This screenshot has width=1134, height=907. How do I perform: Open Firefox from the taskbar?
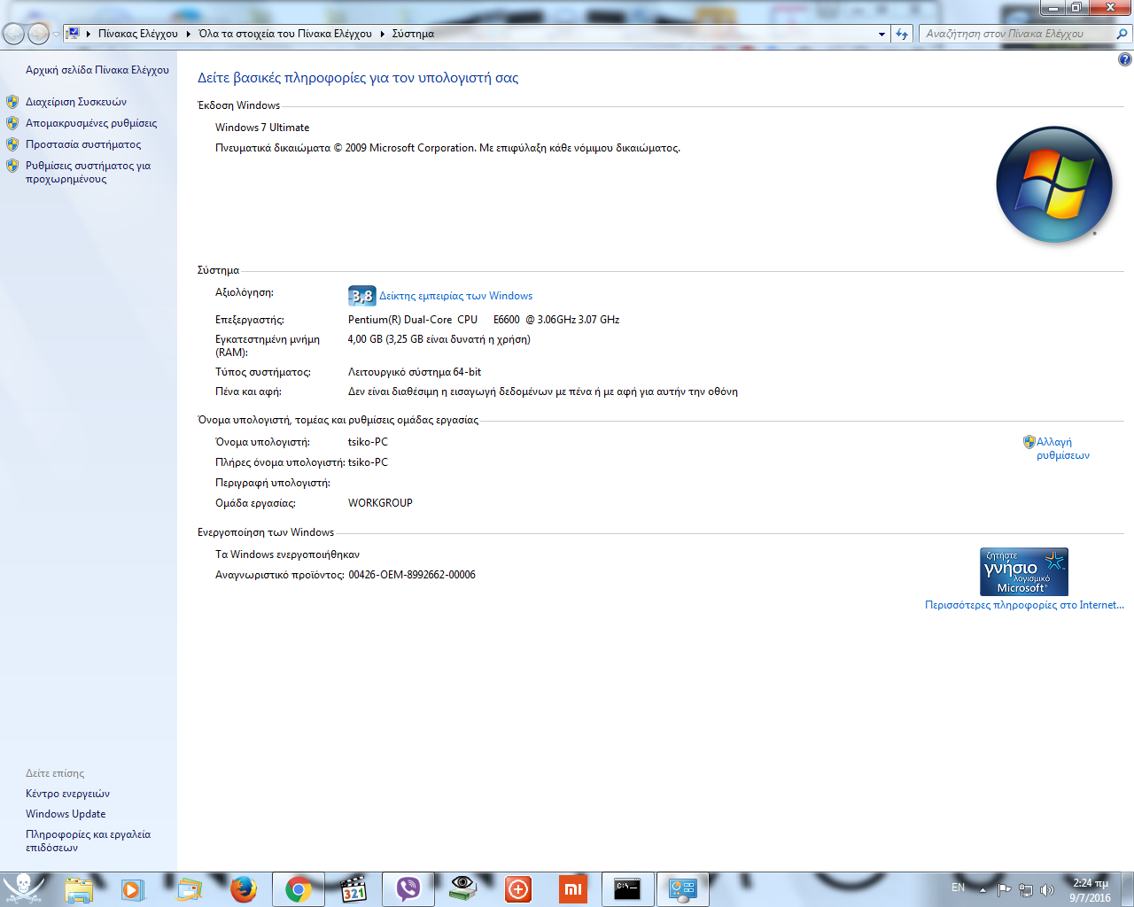pos(243,889)
